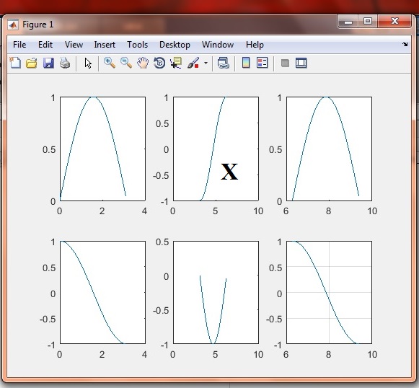Expand the Brush color dropdown arrow
Screen dimensions: 419x388
(206, 63)
